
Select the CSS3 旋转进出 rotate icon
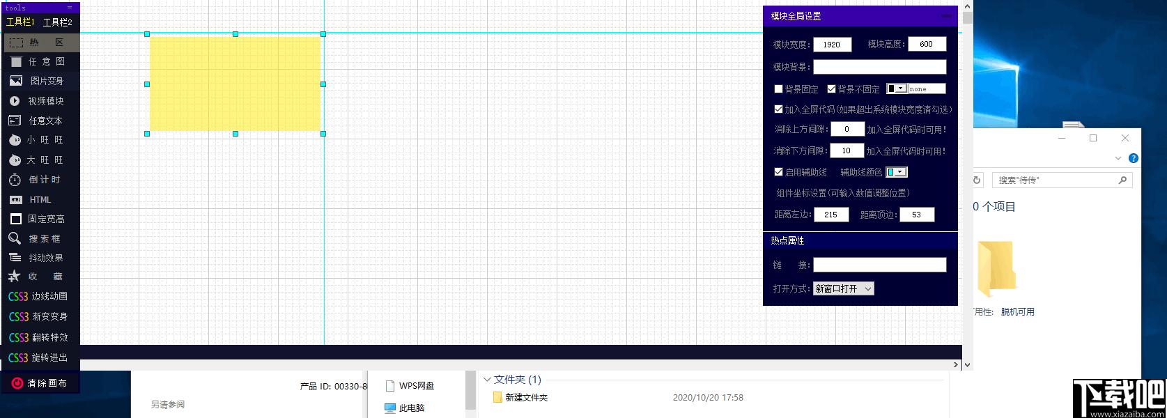[18, 357]
